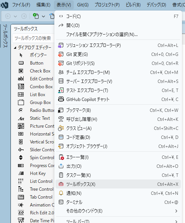Open the dropdown beside the backward arrow
This screenshot has width=185, height=223.
click(15, 17)
